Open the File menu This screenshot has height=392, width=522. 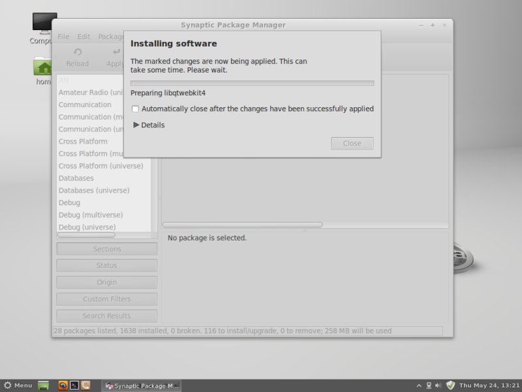[x=63, y=37]
